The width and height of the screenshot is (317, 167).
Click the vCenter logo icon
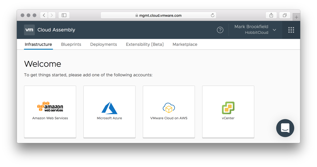pos(228,108)
